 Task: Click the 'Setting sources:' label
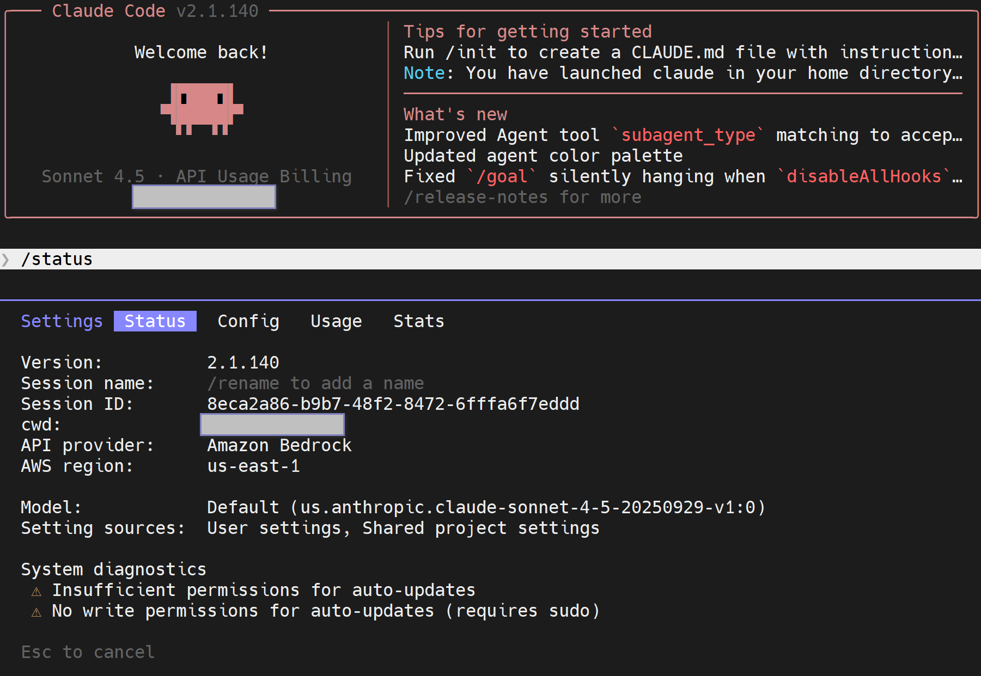(x=103, y=528)
